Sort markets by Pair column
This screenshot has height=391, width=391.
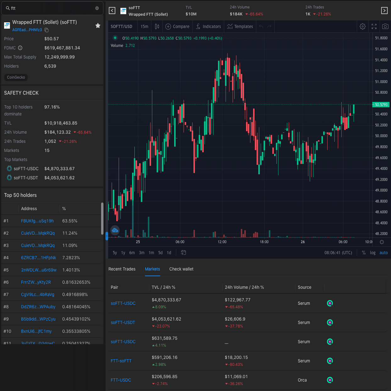(115, 288)
